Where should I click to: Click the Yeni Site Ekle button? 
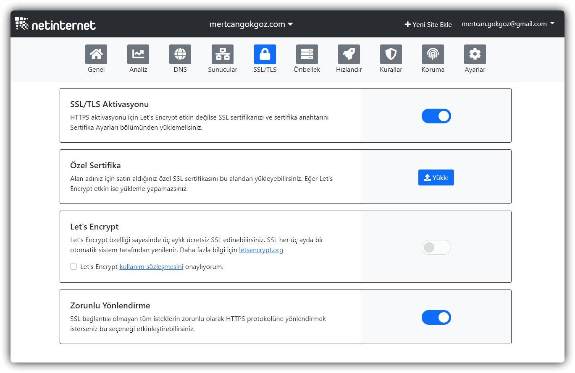[x=428, y=24]
